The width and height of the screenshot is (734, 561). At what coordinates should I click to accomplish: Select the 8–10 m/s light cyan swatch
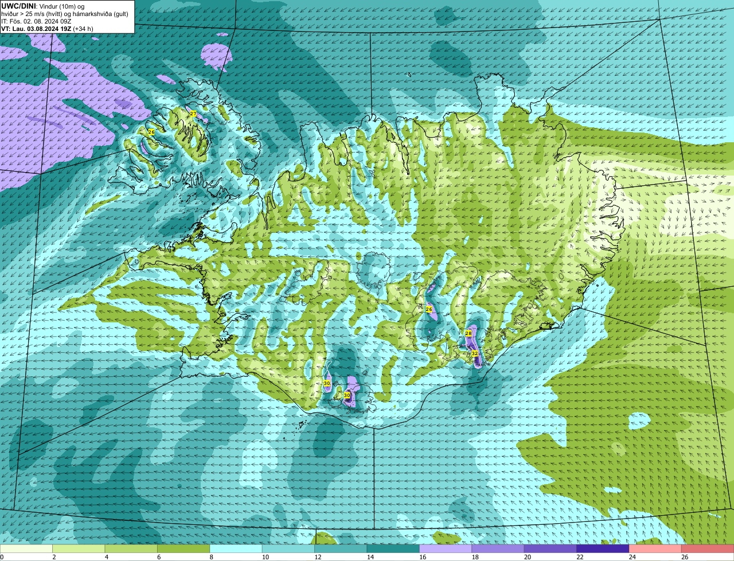[236, 548]
